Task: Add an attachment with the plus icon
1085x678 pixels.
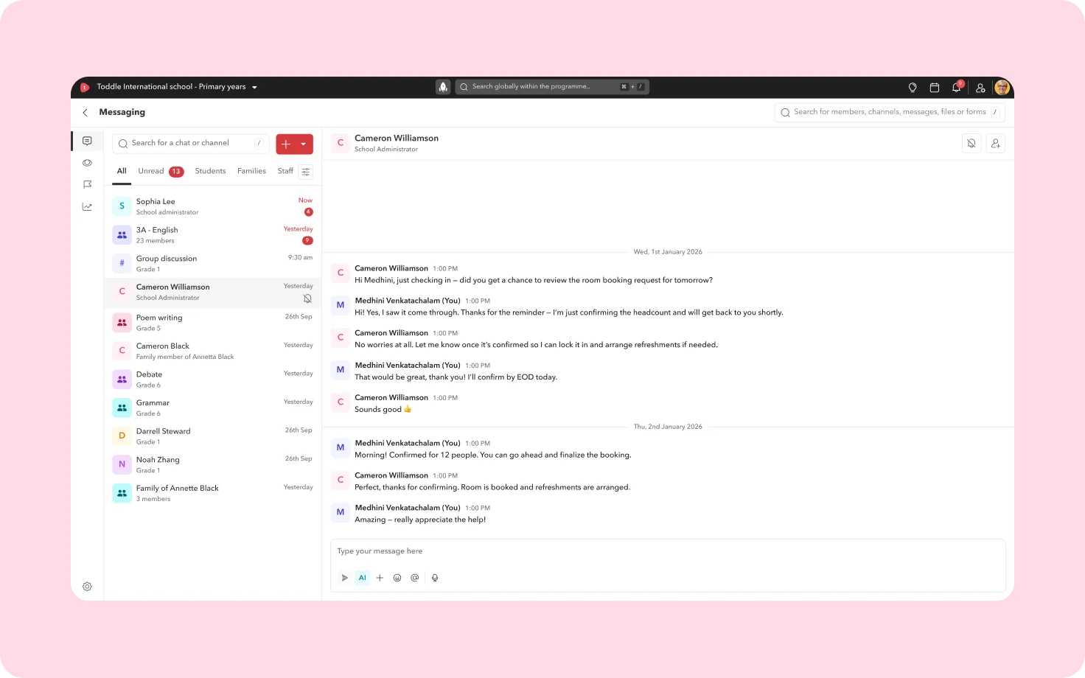Action: coord(380,578)
